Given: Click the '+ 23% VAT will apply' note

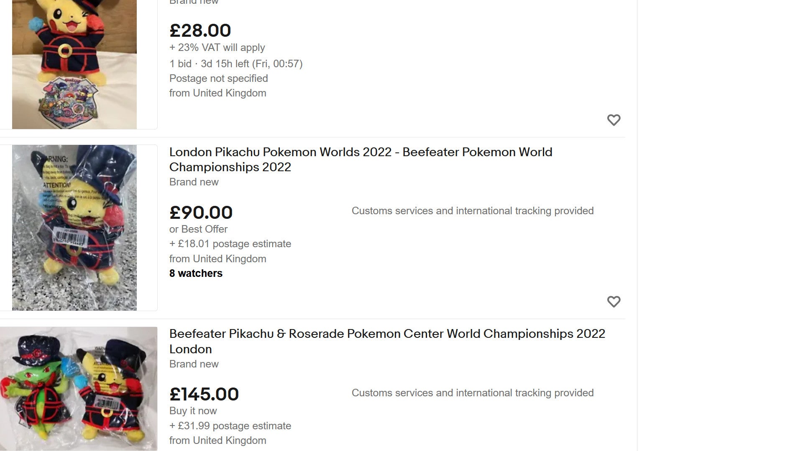Looking at the screenshot, I should point(217,48).
